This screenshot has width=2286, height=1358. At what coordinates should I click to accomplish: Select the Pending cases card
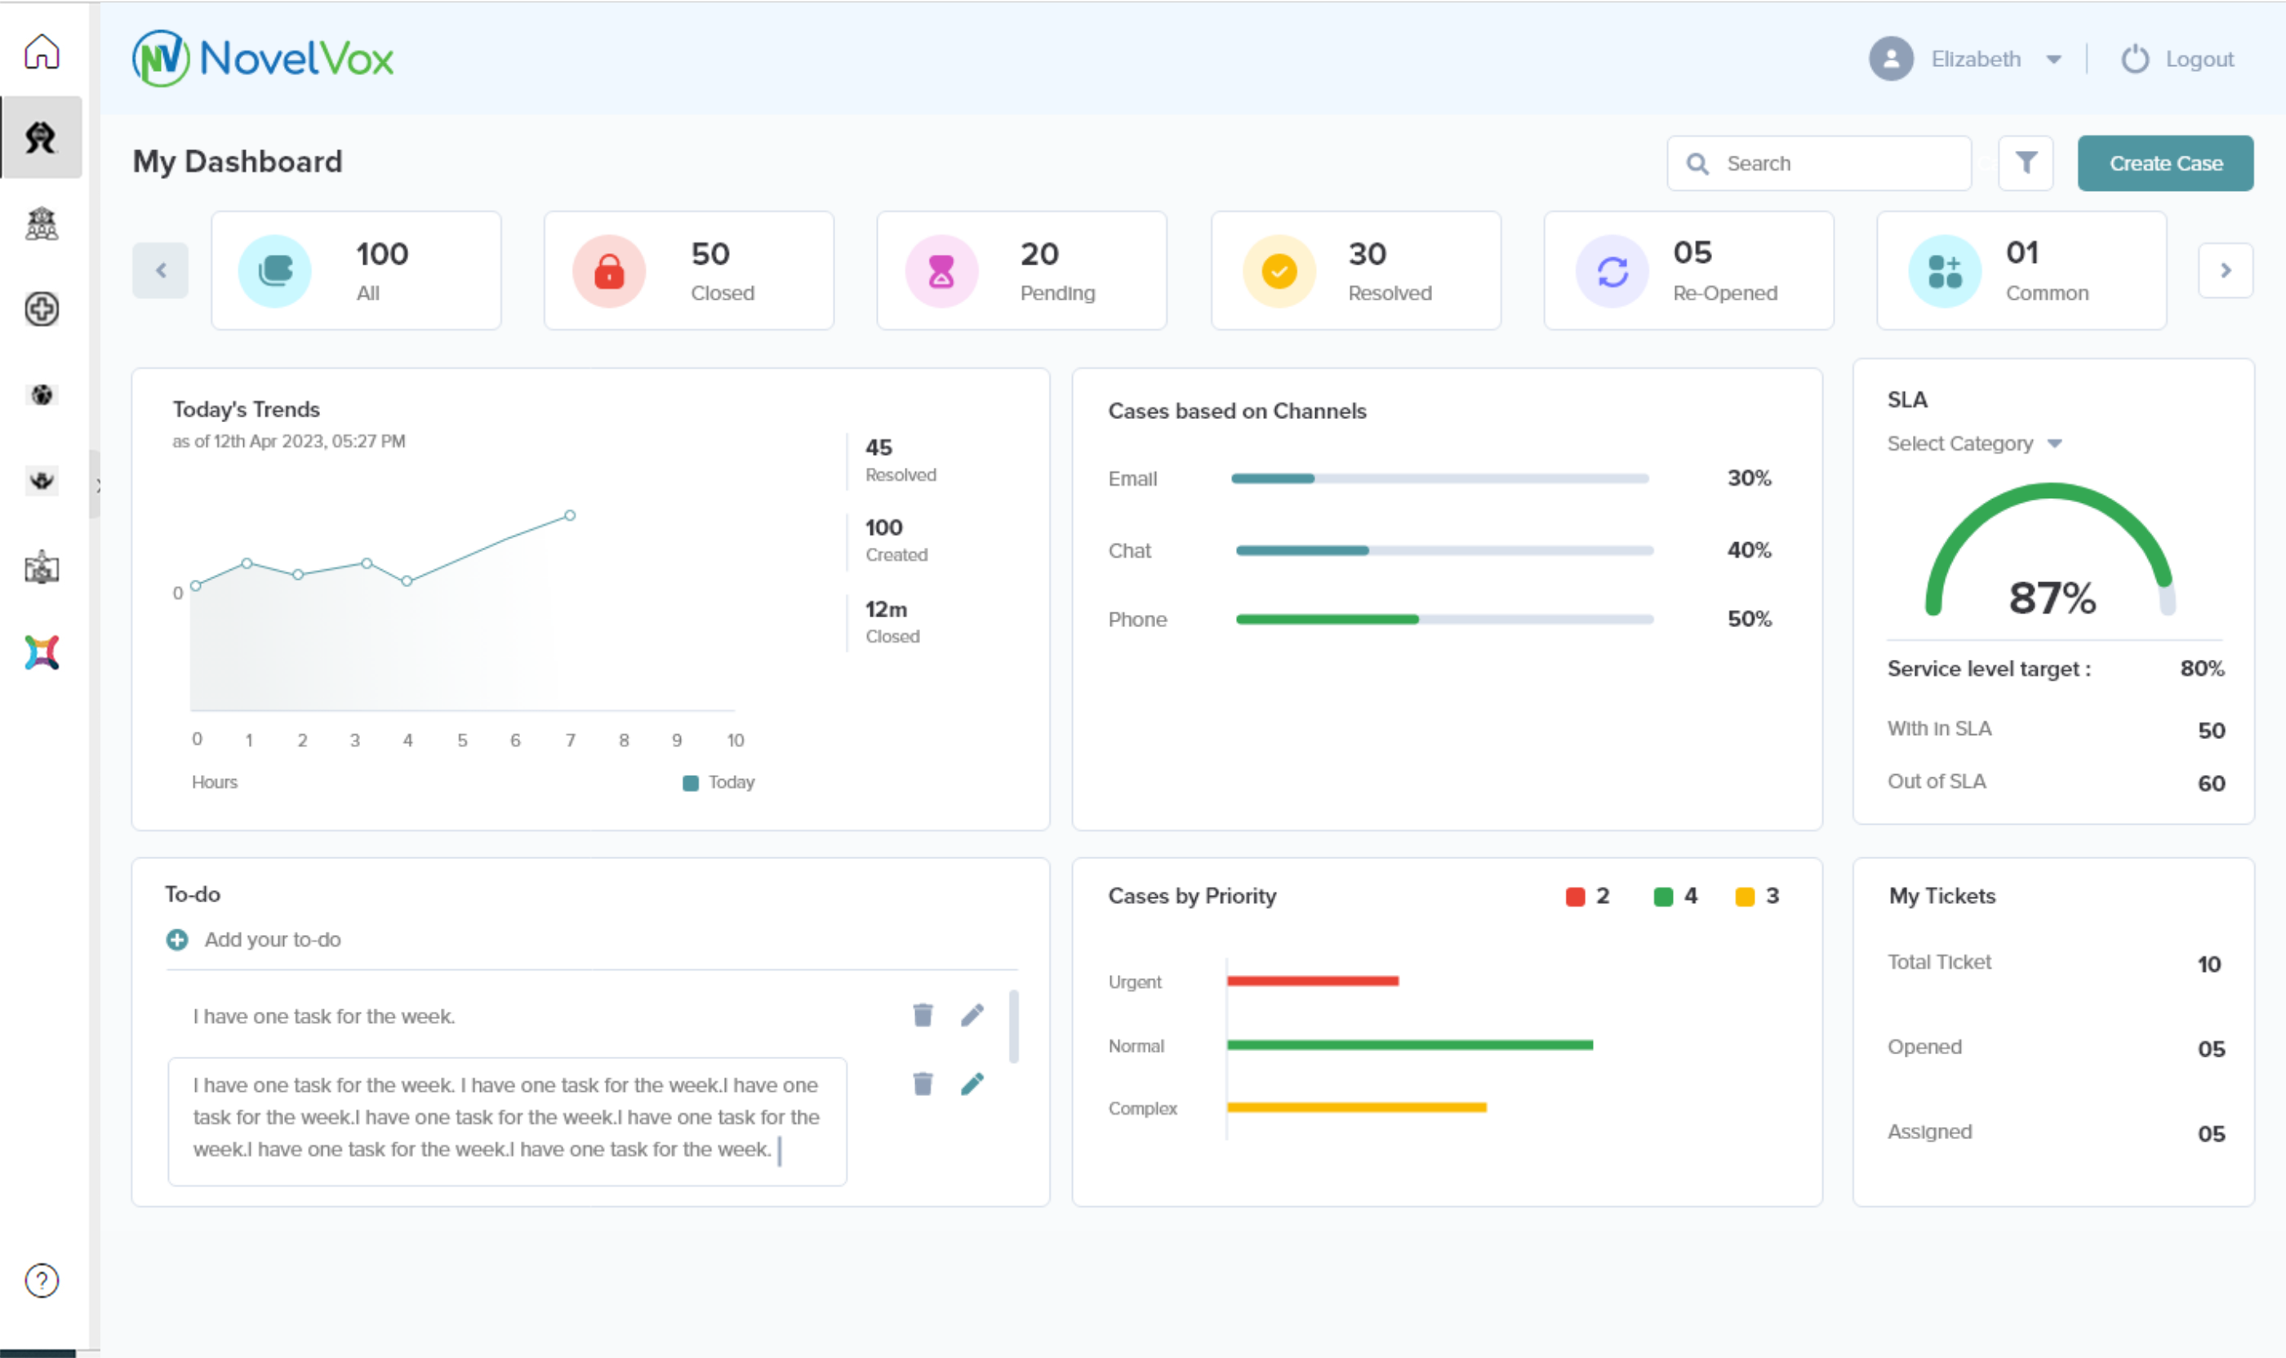1021,271
